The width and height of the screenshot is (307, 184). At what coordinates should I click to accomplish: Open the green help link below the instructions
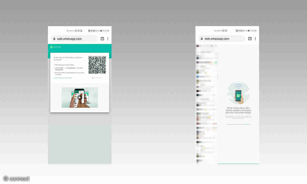63,78
